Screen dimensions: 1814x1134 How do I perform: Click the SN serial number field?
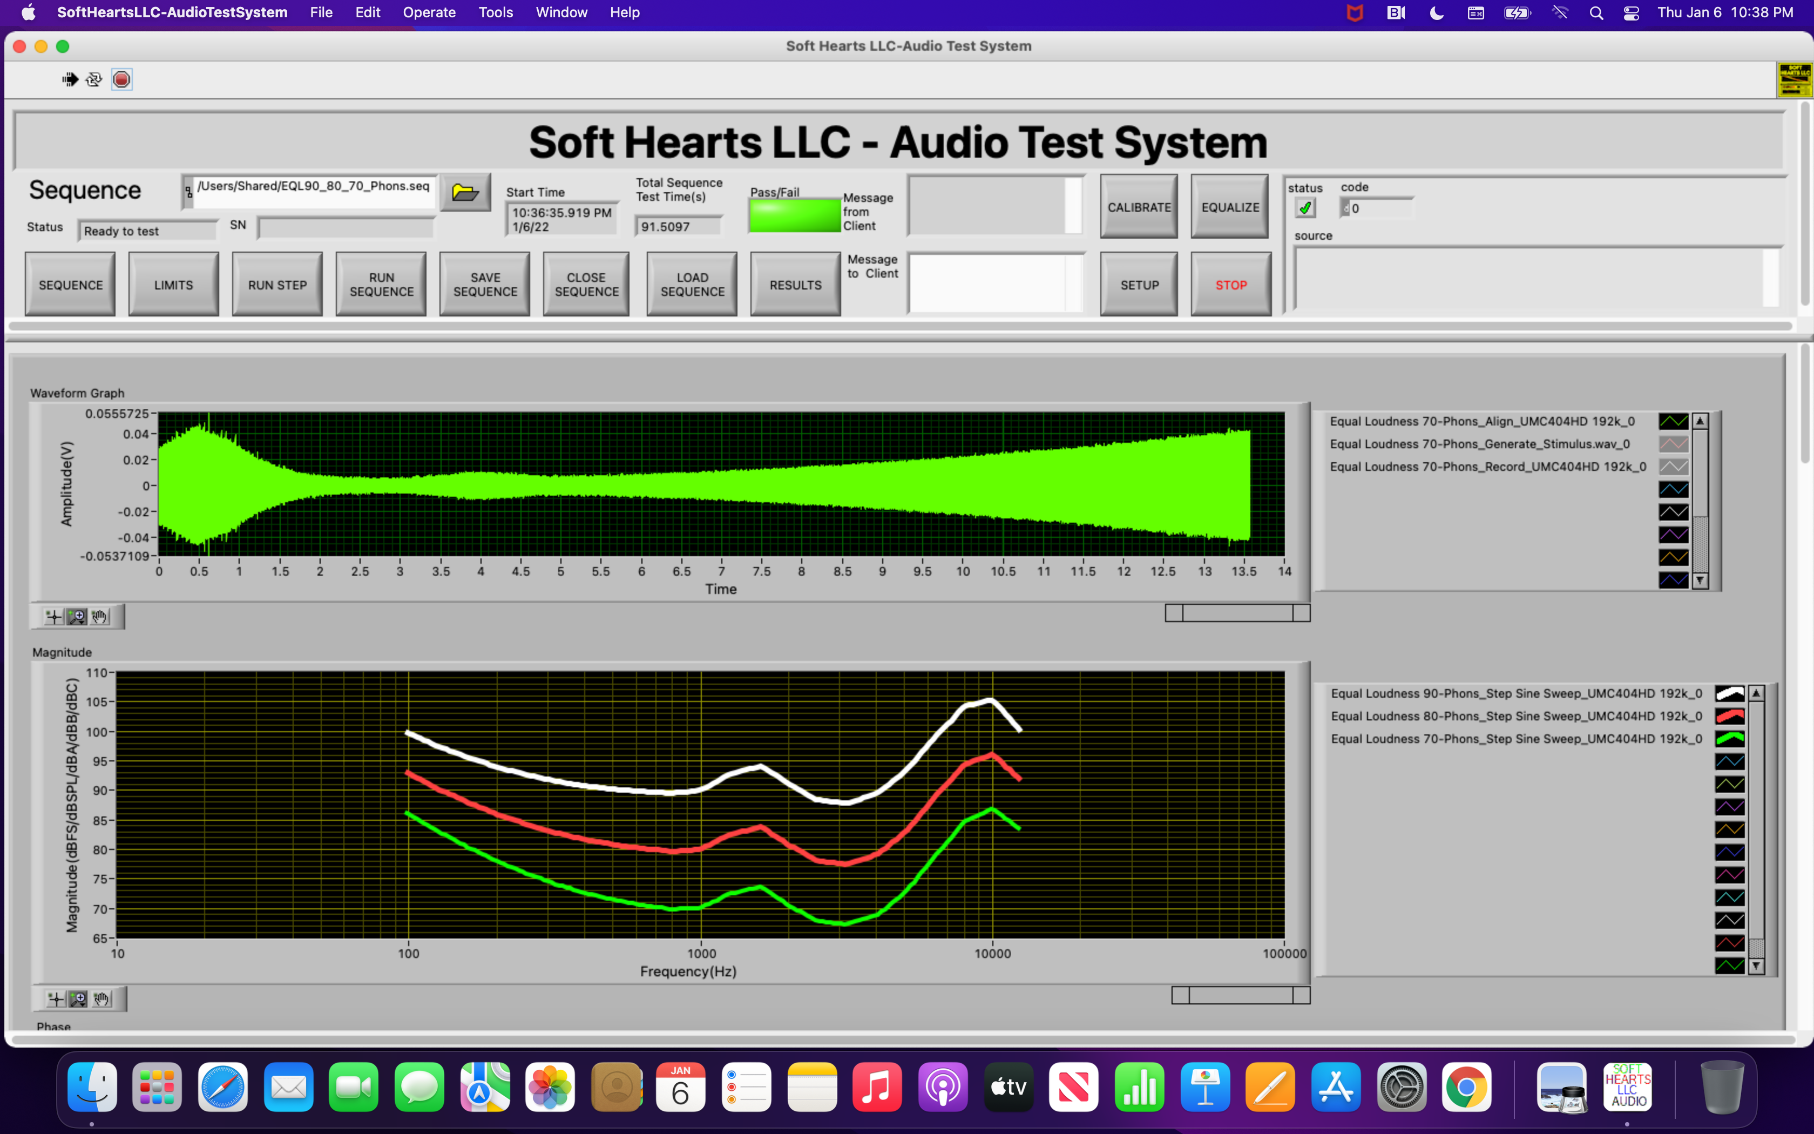(x=346, y=227)
